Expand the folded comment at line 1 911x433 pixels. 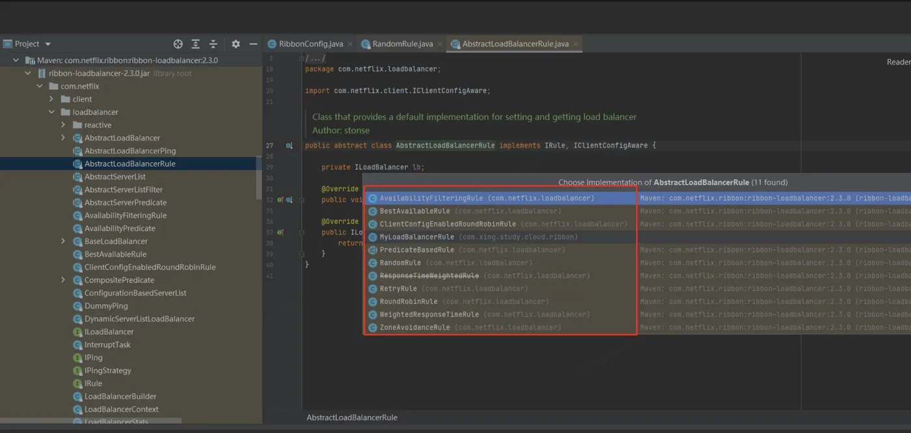pyautogui.click(x=301, y=59)
